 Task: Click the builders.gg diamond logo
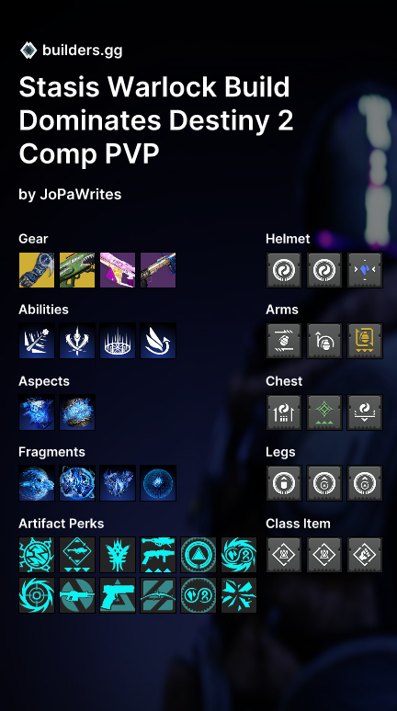coord(28,50)
